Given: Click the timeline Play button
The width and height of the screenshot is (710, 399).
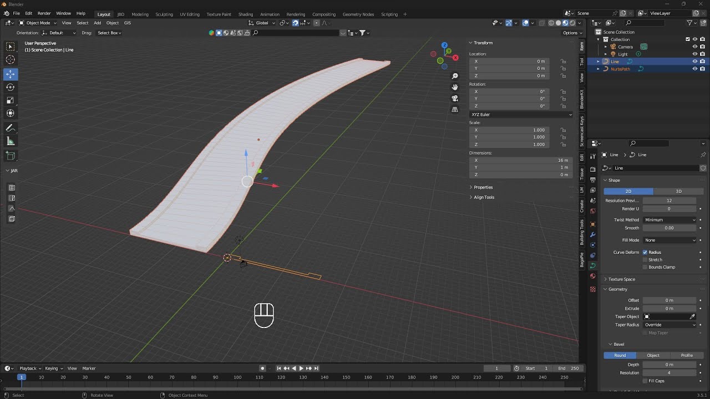Looking at the screenshot, I should tap(301, 369).
